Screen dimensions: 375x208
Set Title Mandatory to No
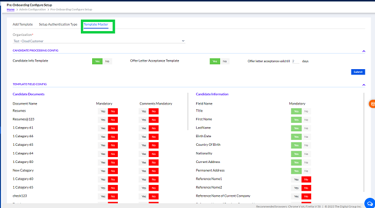[306, 112]
